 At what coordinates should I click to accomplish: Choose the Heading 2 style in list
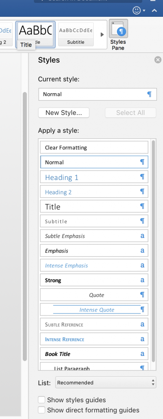[94, 191]
